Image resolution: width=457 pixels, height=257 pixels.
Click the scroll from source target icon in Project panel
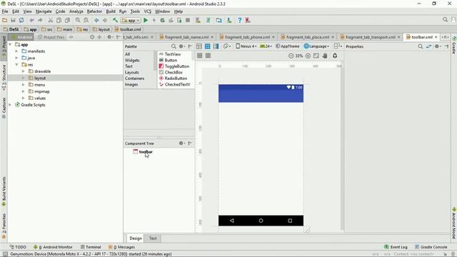click(92, 37)
